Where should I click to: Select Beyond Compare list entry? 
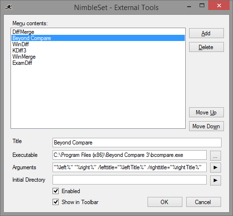98,38
